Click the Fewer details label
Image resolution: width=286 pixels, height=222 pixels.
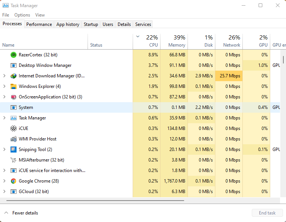tap(25, 213)
